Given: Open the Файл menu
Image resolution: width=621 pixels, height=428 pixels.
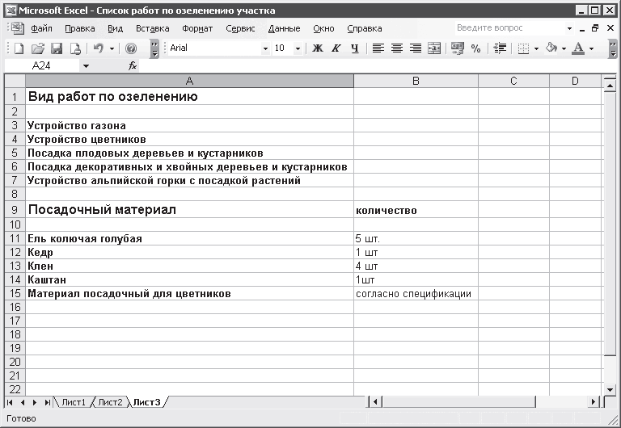Looking at the screenshot, I should click(x=41, y=28).
